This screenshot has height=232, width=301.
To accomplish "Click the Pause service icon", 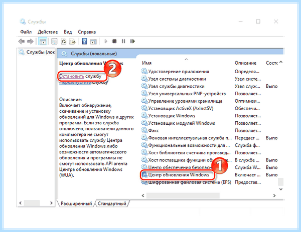I will tap(123, 41).
